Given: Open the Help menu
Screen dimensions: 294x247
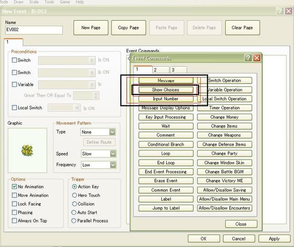Looking at the screenshot, I should pyautogui.click(x=79, y=2).
